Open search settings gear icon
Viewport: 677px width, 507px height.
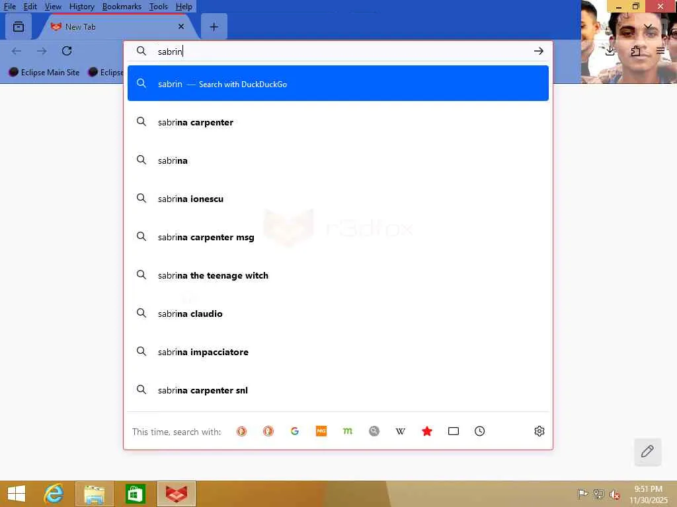coord(539,431)
